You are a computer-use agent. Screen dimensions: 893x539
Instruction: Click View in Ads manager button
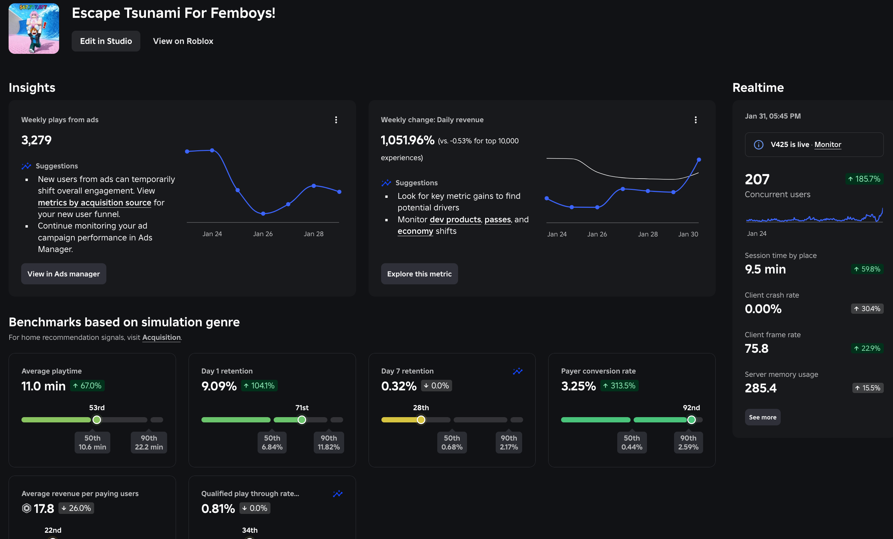point(63,274)
